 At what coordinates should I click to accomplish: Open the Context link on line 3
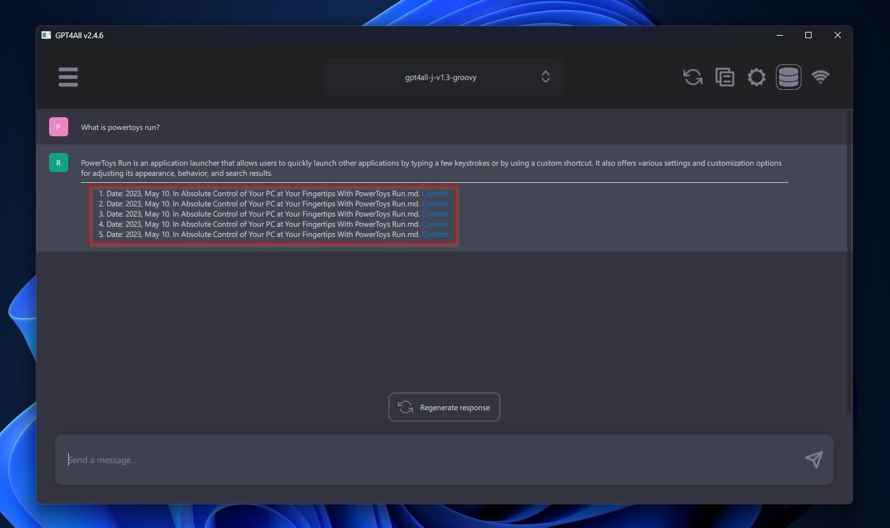pyautogui.click(x=435, y=214)
